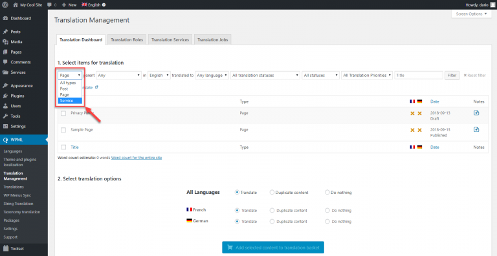The height and width of the screenshot is (256, 497).
Task: Select Duplicate content radio for French
Action: click(272, 210)
